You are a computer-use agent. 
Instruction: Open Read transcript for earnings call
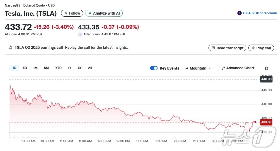227,48
